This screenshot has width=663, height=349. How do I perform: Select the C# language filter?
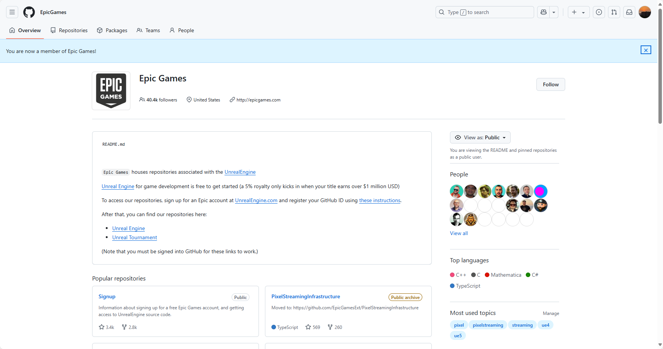[x=532, y=275]
